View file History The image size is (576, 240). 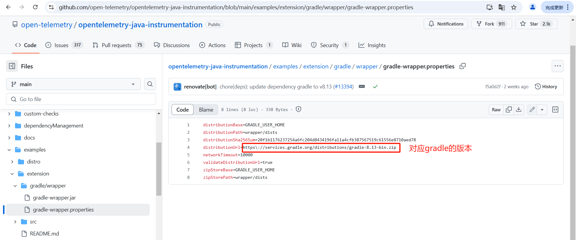(x=546, y=87)
